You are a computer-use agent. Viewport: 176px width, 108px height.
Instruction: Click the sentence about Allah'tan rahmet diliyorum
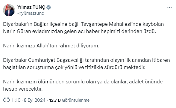(x=51, y=46)
